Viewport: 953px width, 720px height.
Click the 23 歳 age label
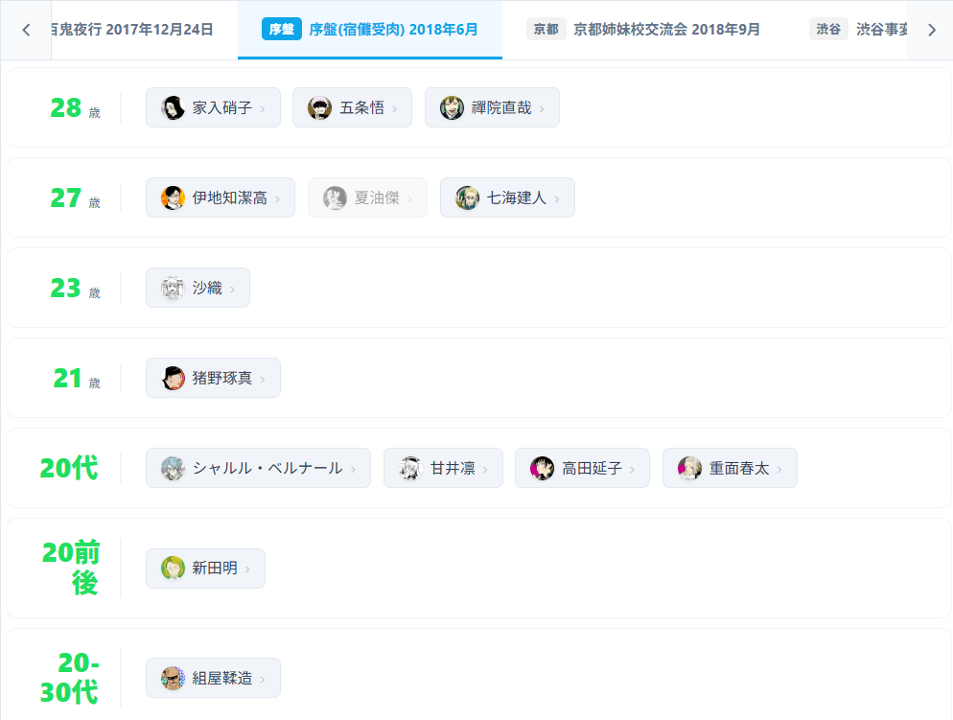[75, 288]
